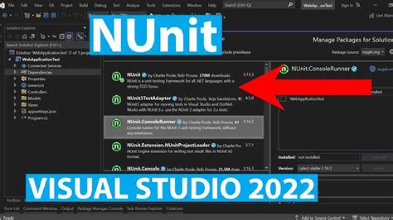The width and height of the screenshot is (393, 220).
Task: Check the WebApplicationTest project checkbox
Action: click(283, 99)
